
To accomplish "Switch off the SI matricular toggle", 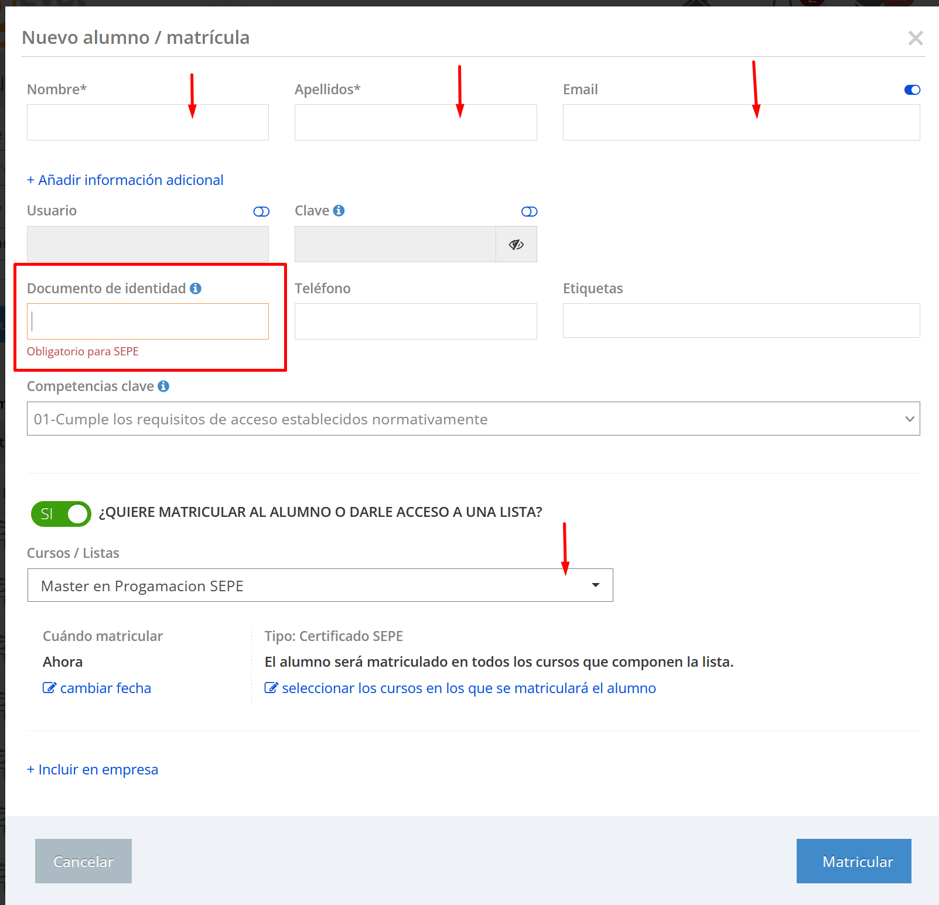I will pos(61,514).
